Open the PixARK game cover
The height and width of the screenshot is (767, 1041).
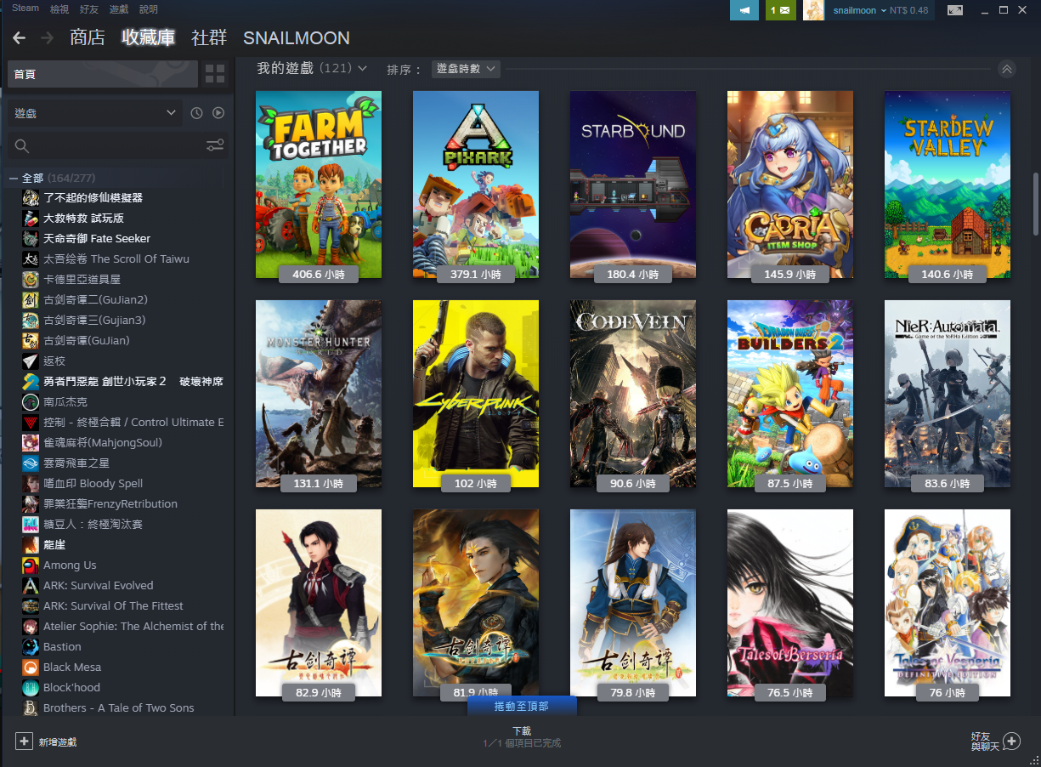point(476,185)
